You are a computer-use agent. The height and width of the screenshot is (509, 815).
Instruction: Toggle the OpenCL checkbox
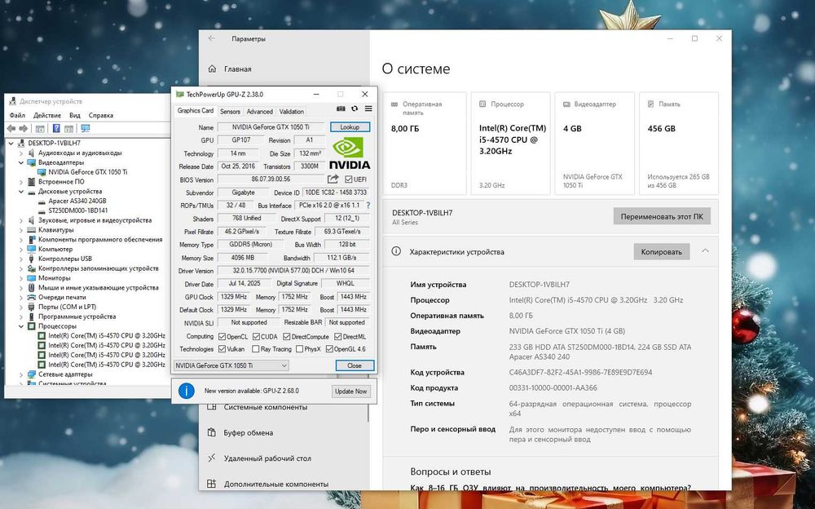click(222, 337)
